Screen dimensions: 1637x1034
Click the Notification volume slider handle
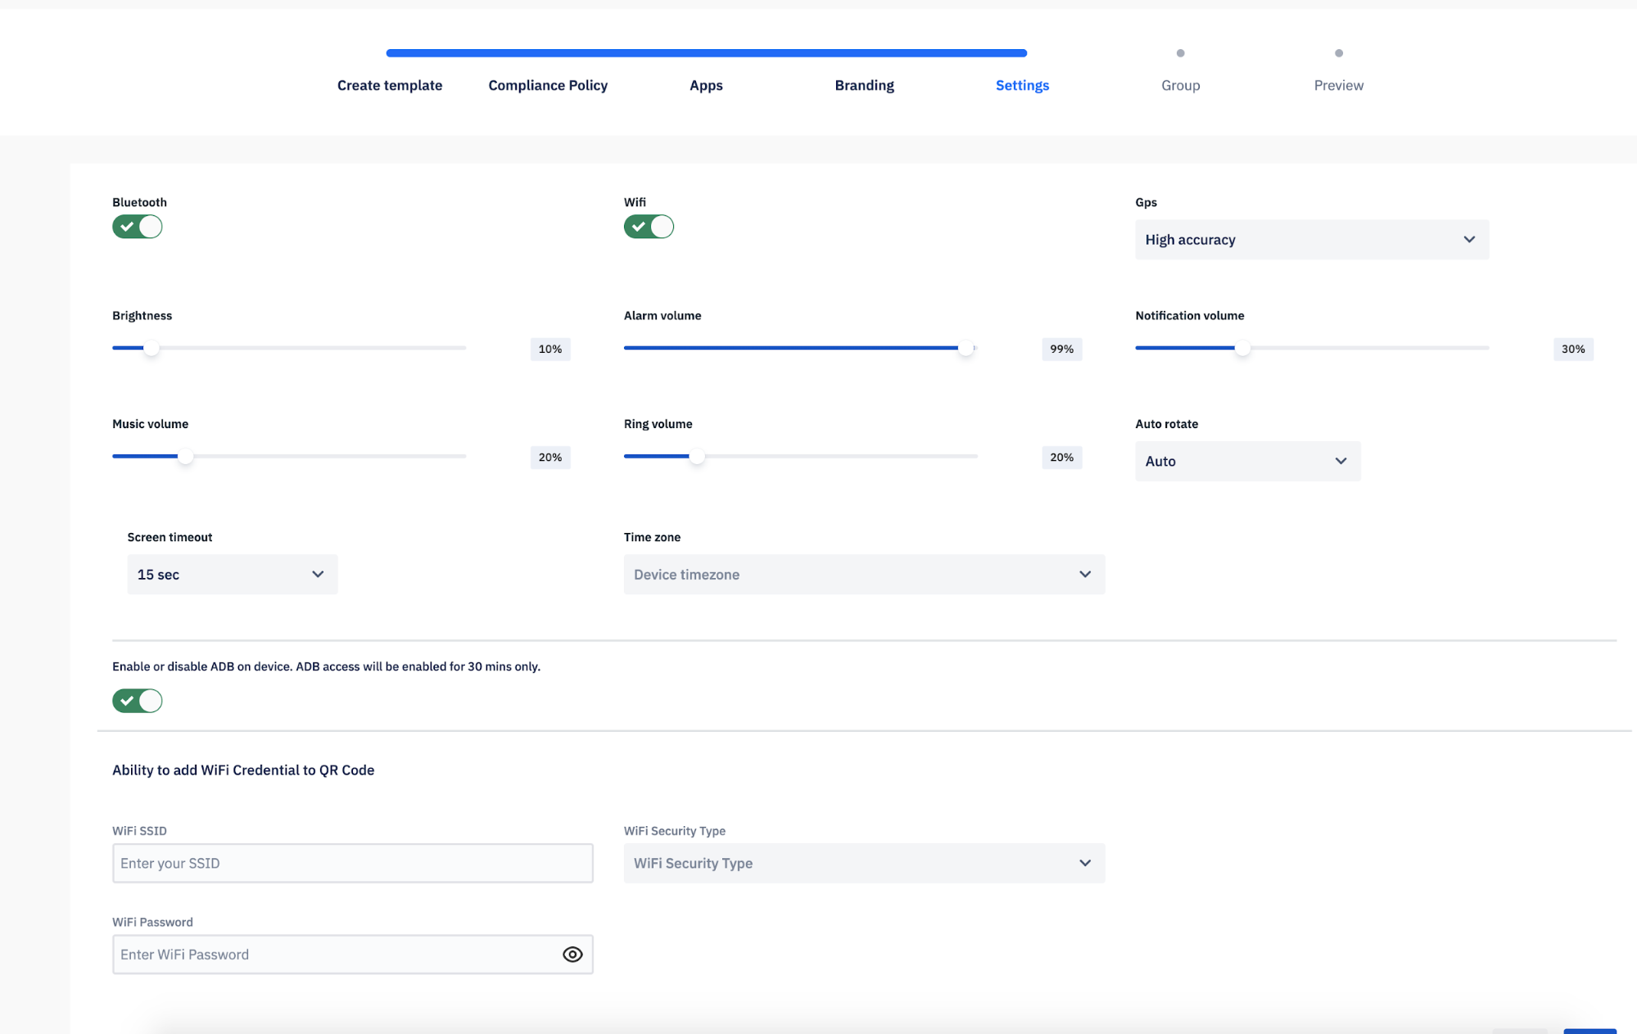(1242, 348)
